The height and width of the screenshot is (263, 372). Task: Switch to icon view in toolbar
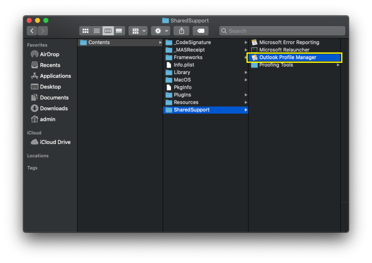85,31
